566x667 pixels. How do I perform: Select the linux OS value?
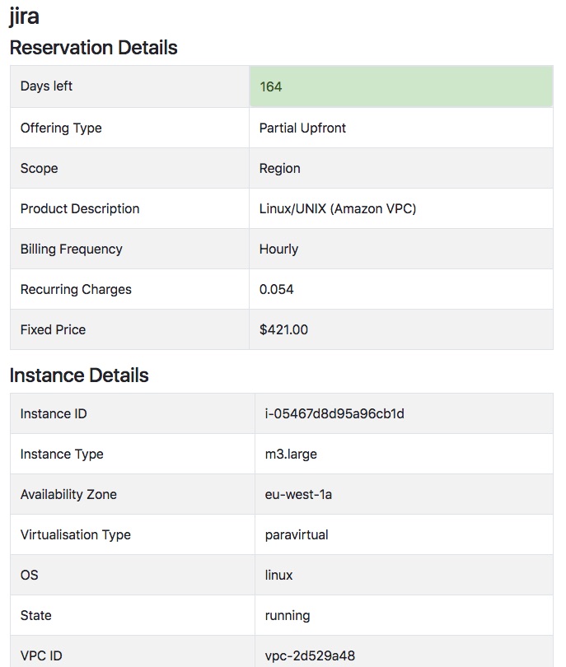(278, 575)
